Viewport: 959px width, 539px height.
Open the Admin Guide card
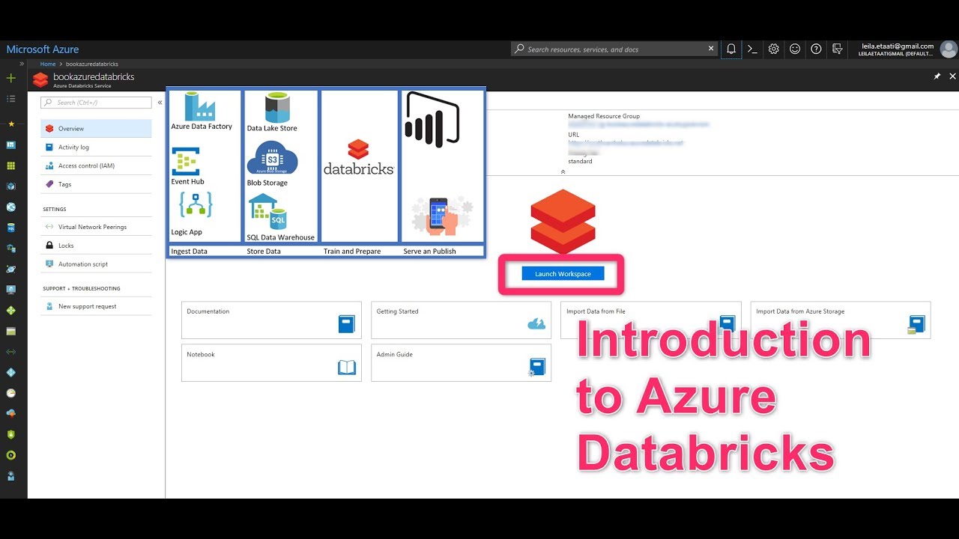(461, 363)
